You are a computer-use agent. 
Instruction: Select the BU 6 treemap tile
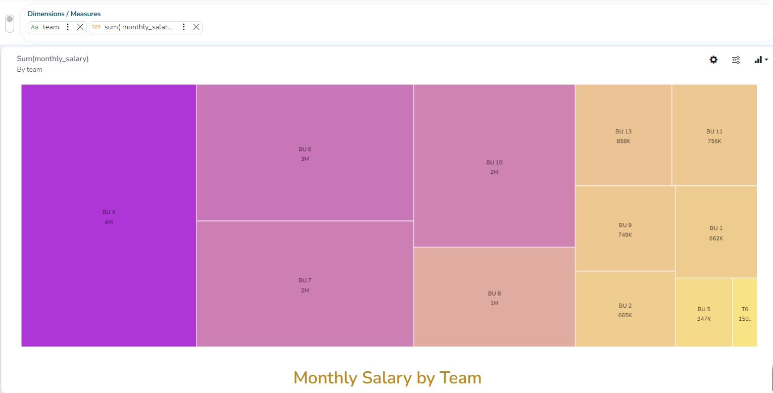pos(305,153)
